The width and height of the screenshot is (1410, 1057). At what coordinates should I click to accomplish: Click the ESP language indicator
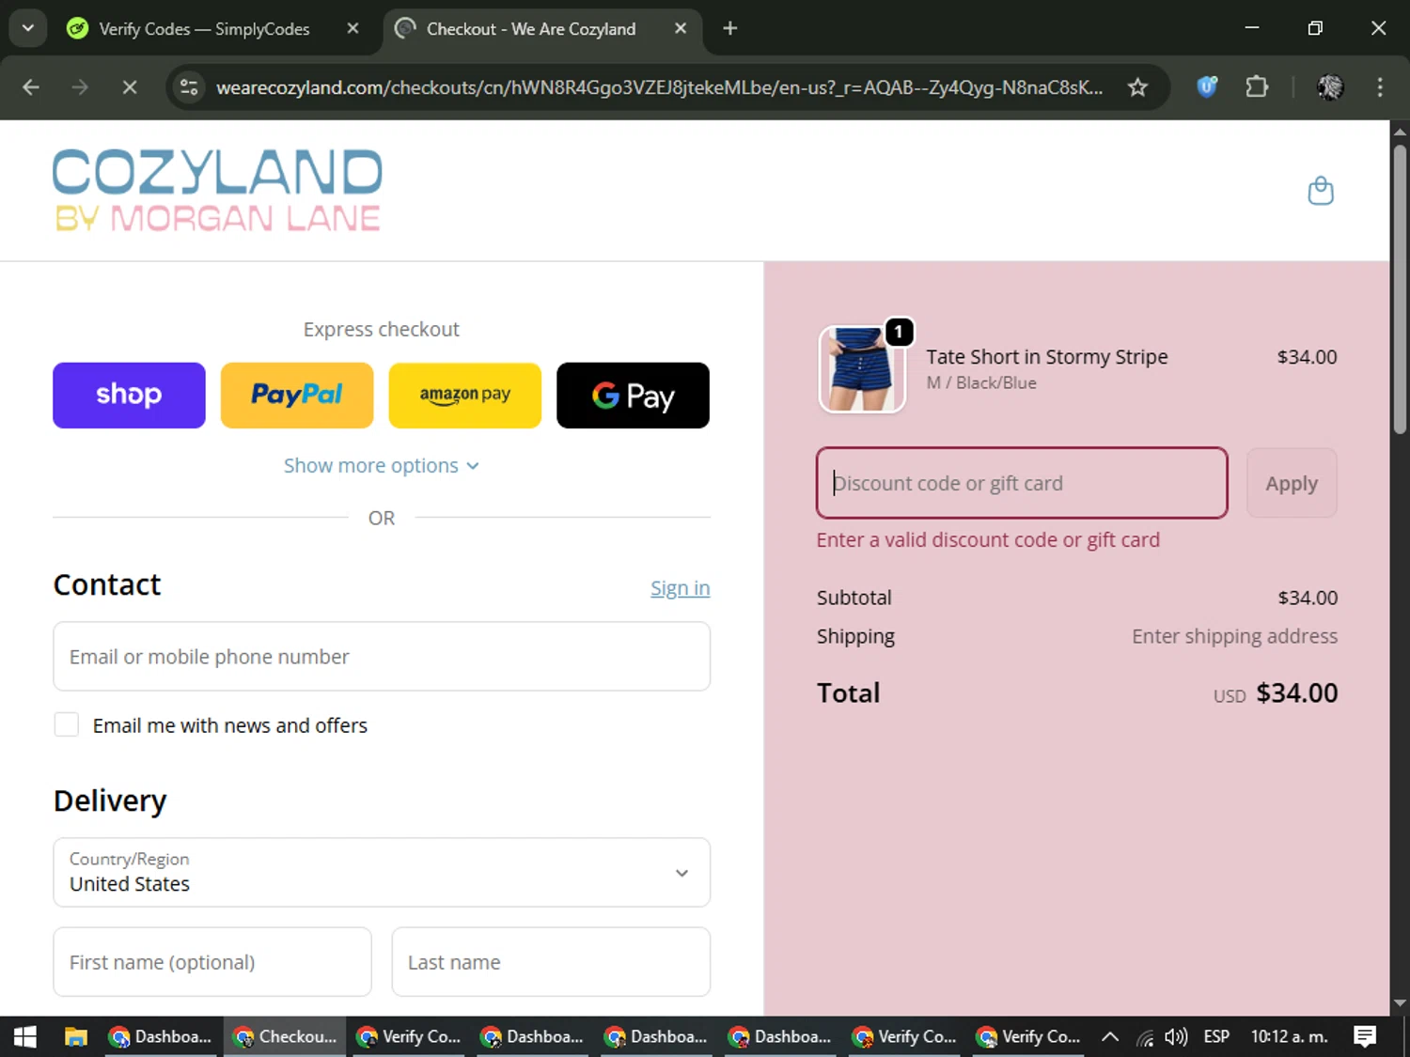click(x=1216, y=1036)
